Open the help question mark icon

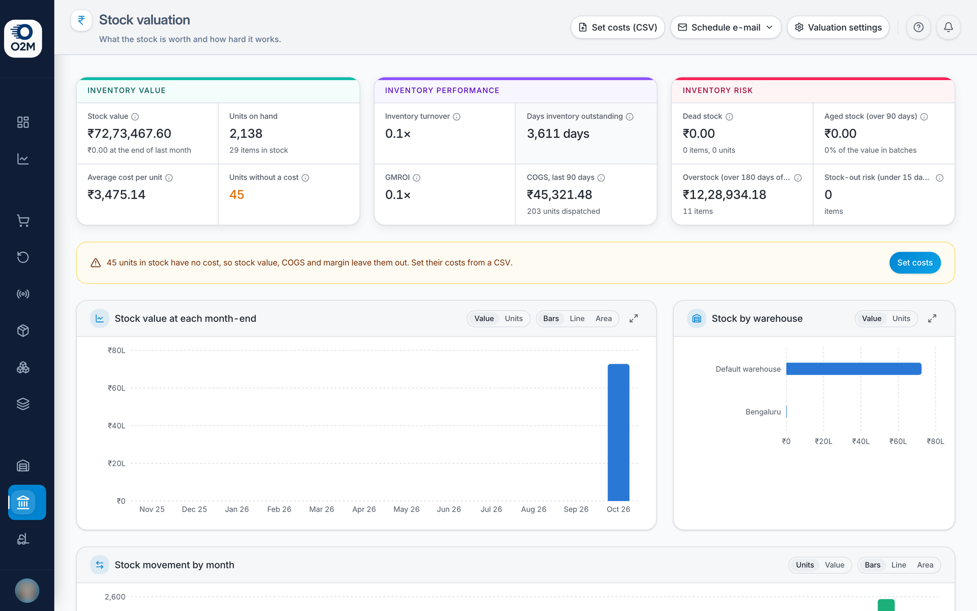pos(918,27)
